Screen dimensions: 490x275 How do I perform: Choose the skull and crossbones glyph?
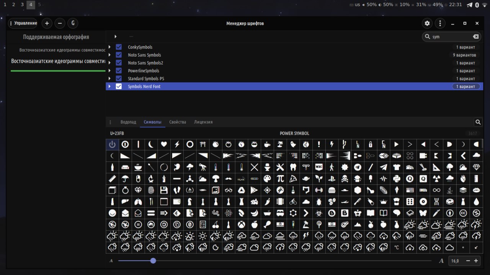coord(345,179)
